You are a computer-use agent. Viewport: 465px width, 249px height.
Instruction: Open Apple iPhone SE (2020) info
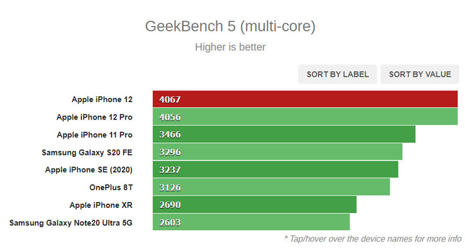pyautogui.click(x=89, y=169)
